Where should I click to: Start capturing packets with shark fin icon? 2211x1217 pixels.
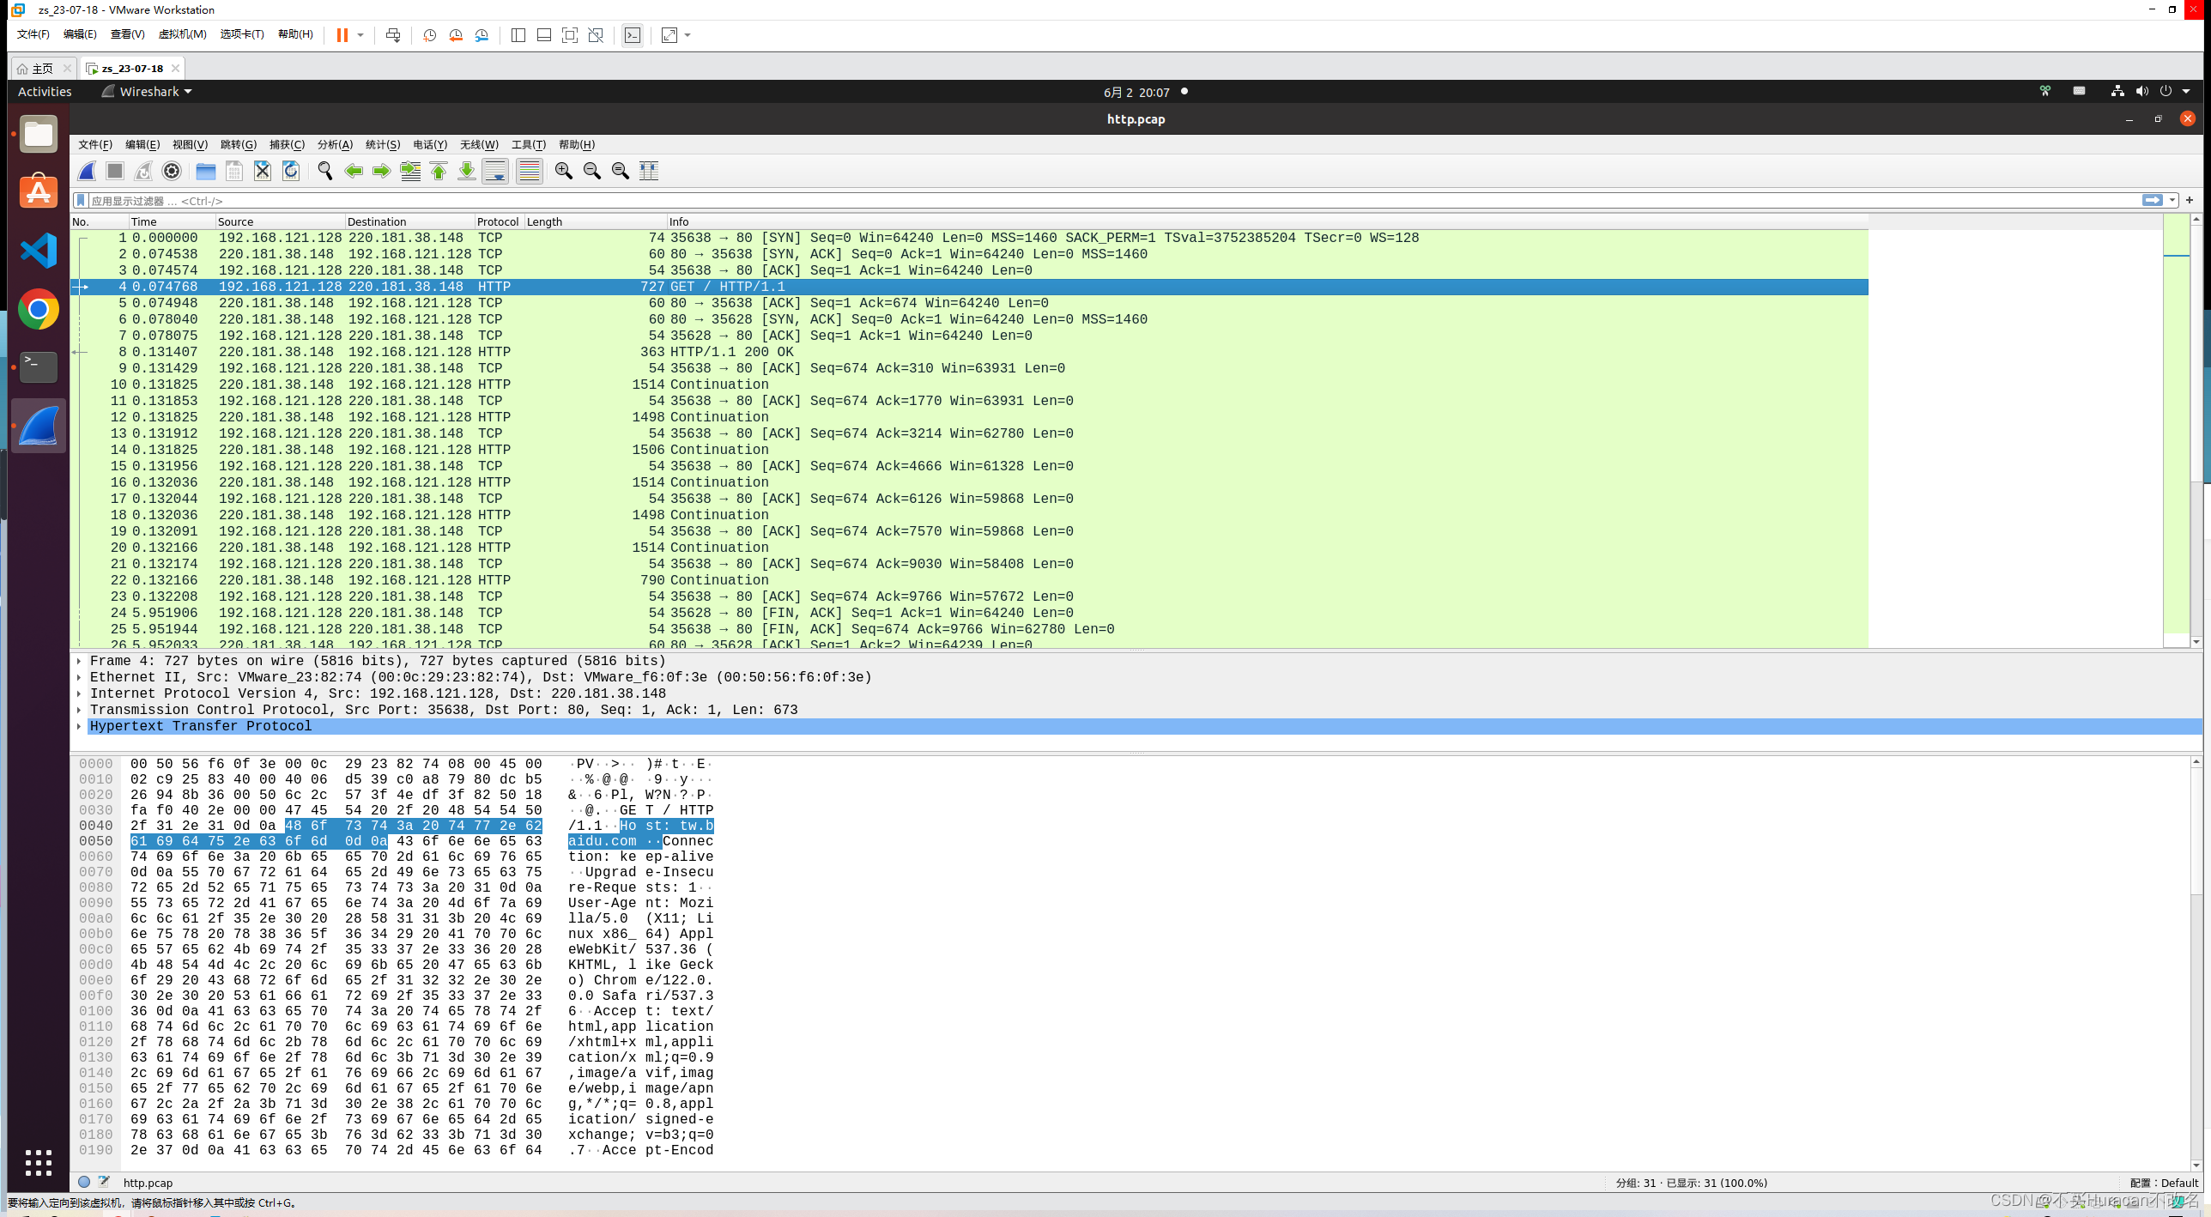tap(87, 171)
